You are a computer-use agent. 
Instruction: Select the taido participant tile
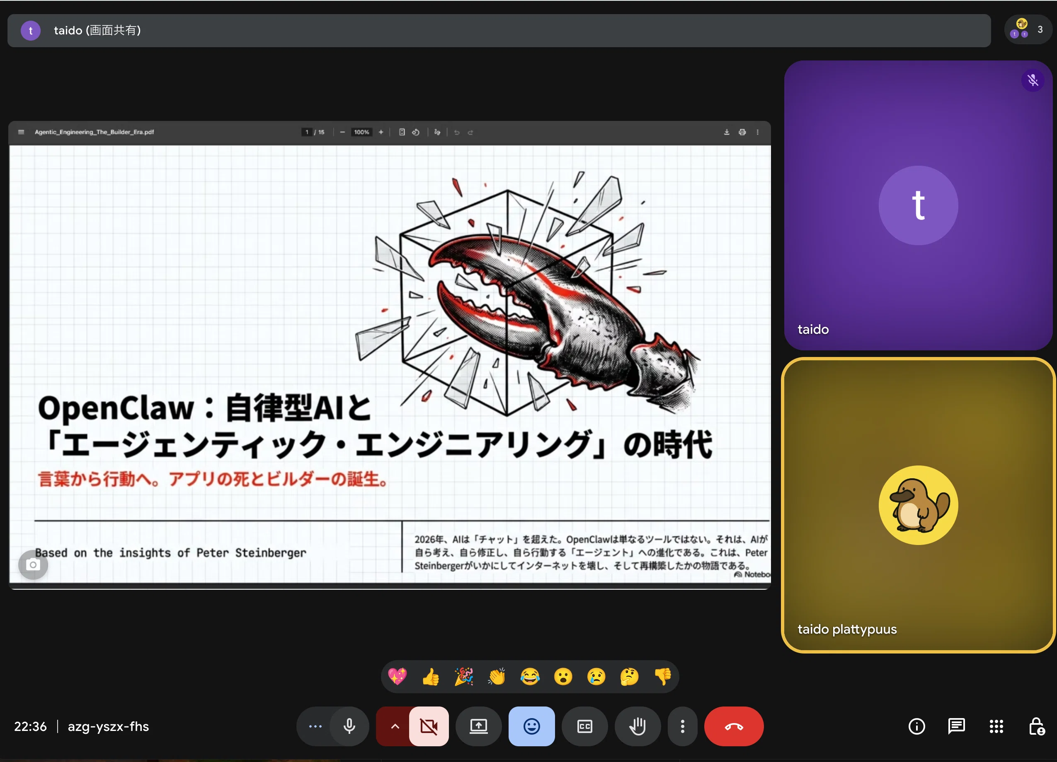click(918, 205)
